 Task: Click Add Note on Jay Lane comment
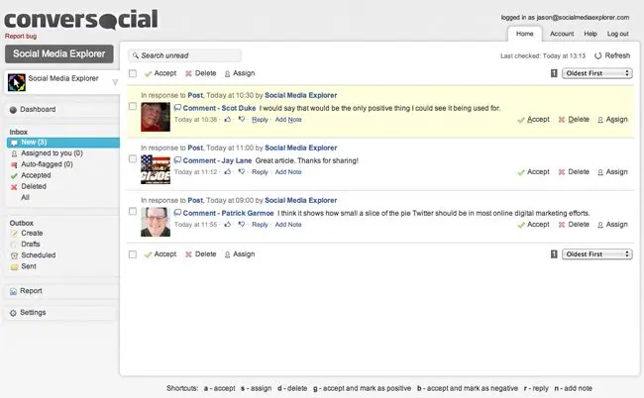click(x=288, y=172)
